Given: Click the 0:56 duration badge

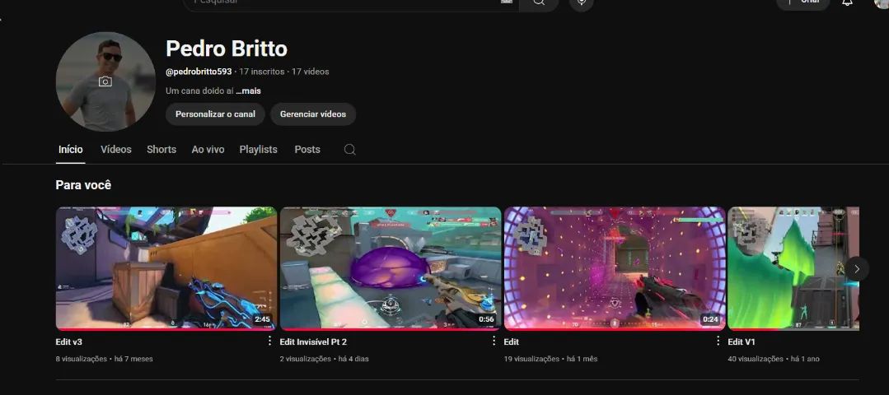Looking at the screenshot, I should click(x=486, y=320).
